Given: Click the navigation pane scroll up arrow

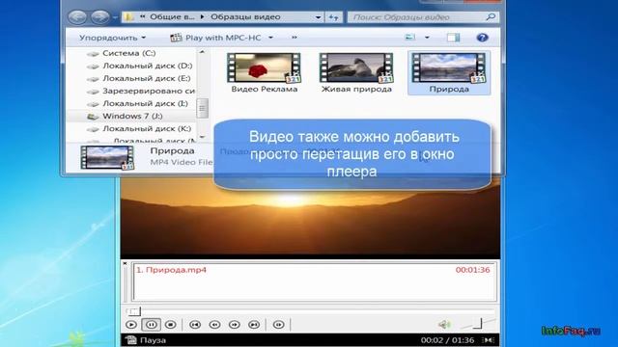Looking at the screenshot, I should point(202,52).
